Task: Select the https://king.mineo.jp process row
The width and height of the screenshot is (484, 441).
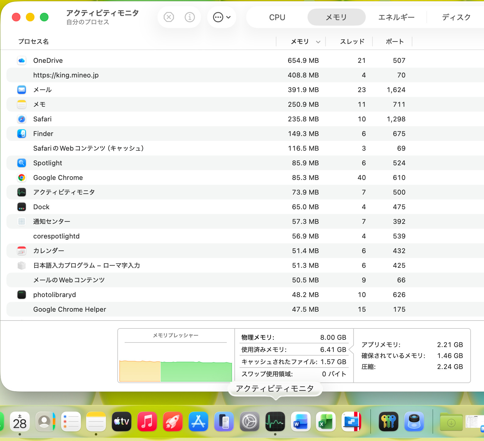Action: [66, 75]
